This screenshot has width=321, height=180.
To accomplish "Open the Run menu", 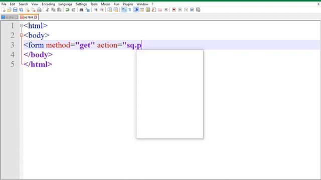I will 116,4.
